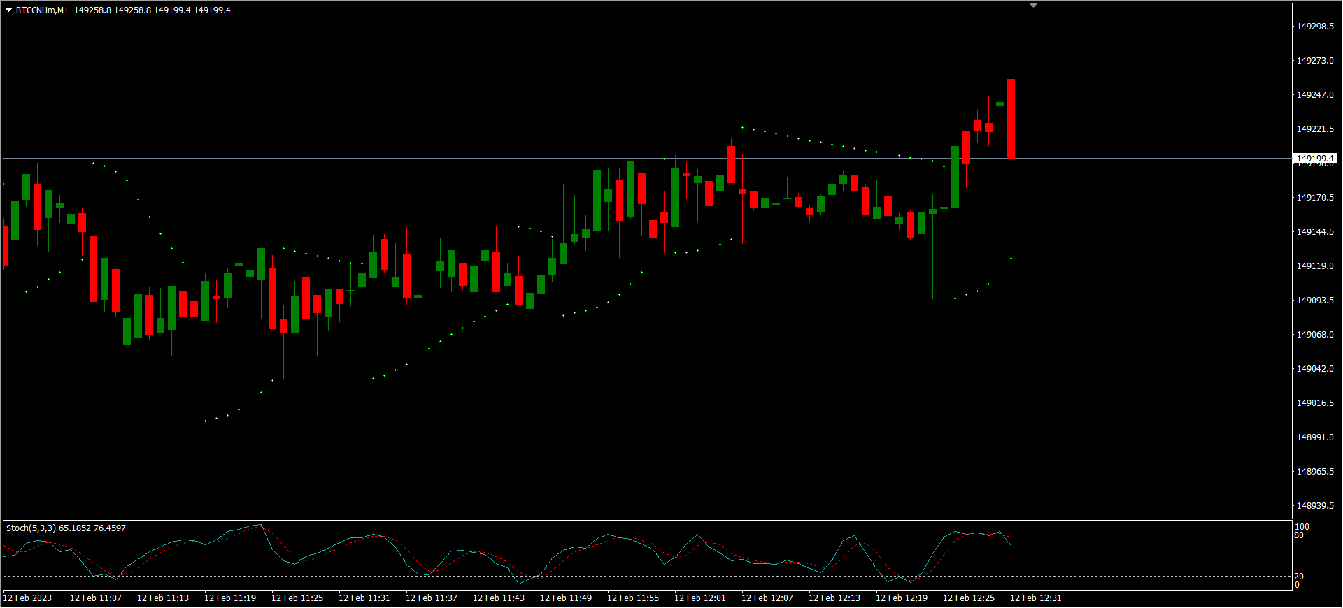Click the 149093.5 price axis label
The image size is (1343, 608).
pyautogui.click(x=1315, y=301)
